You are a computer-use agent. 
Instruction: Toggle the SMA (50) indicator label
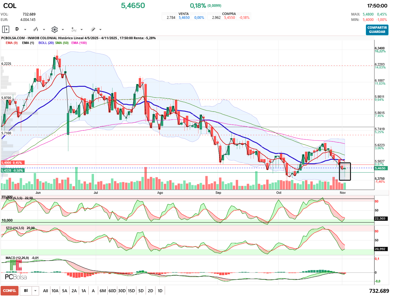[x=62, y=43]
